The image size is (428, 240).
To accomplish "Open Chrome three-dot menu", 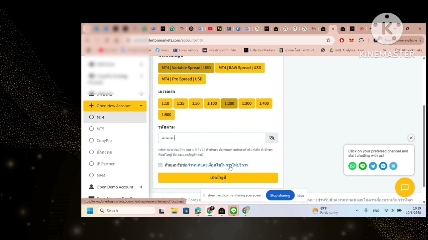I will (420, 40).
